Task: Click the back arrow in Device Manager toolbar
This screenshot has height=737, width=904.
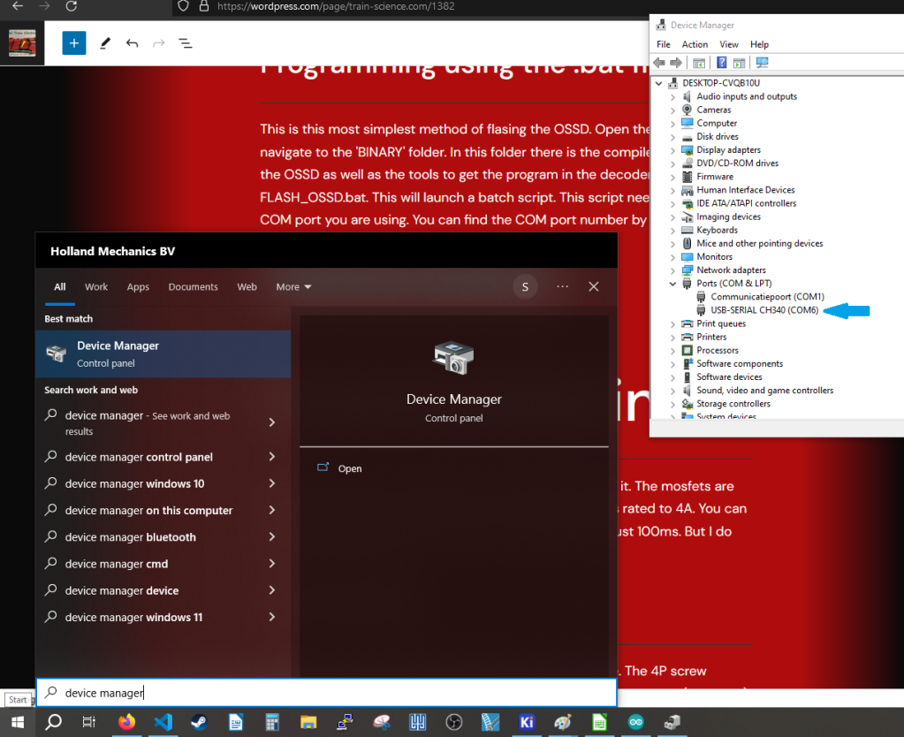Action: click(658, 62)
